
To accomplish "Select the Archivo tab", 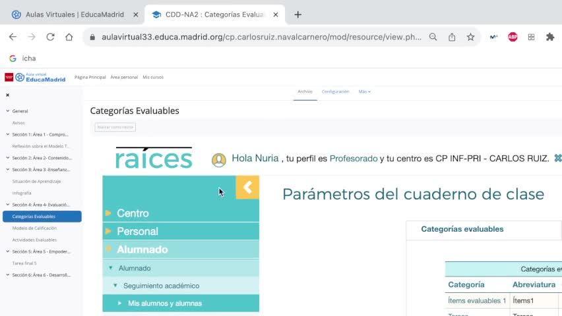I will click(305, 92).
